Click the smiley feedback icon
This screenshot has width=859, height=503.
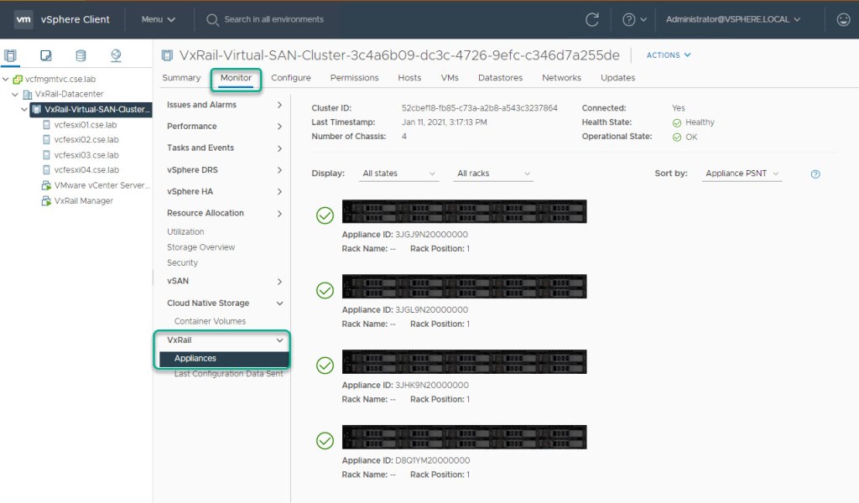pyautogui.click(x=843, y=19)
